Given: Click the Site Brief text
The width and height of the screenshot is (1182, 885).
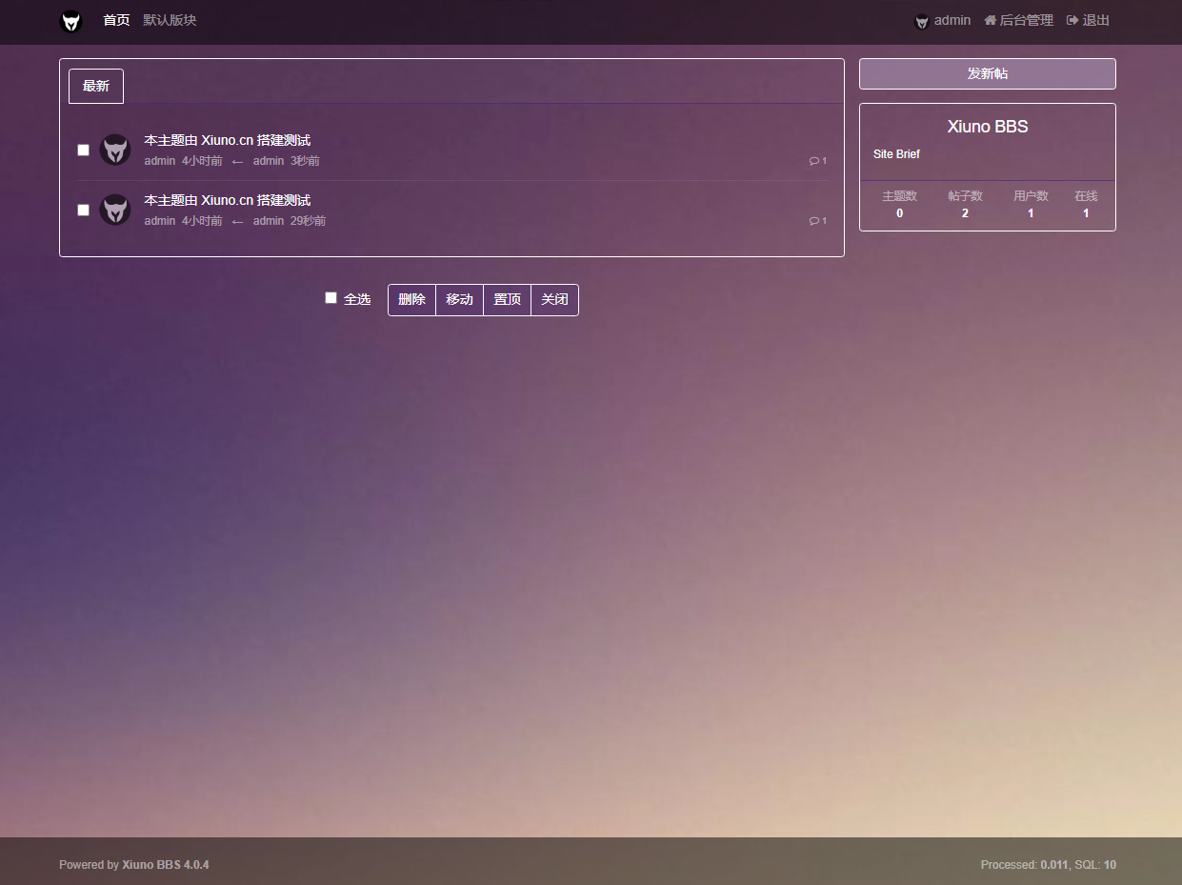Looking at the screenshot, I should click(896, 154).
